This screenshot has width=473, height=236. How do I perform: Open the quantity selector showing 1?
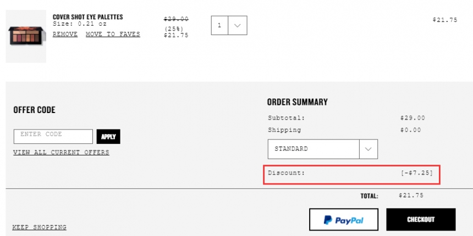pyautogui.click(x=229, y=25)
